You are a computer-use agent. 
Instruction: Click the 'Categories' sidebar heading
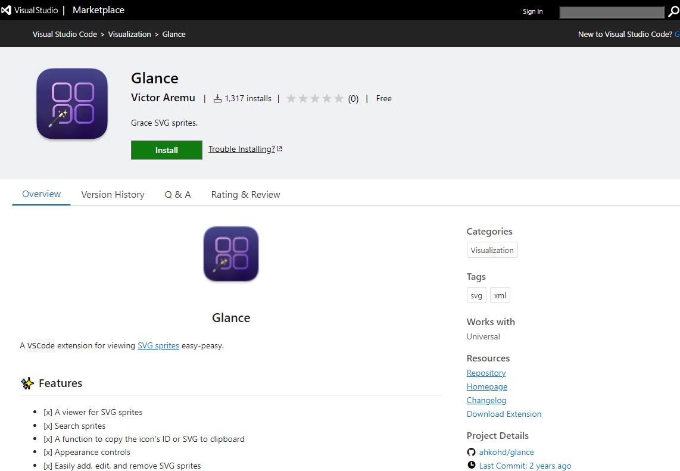point(489,231)
